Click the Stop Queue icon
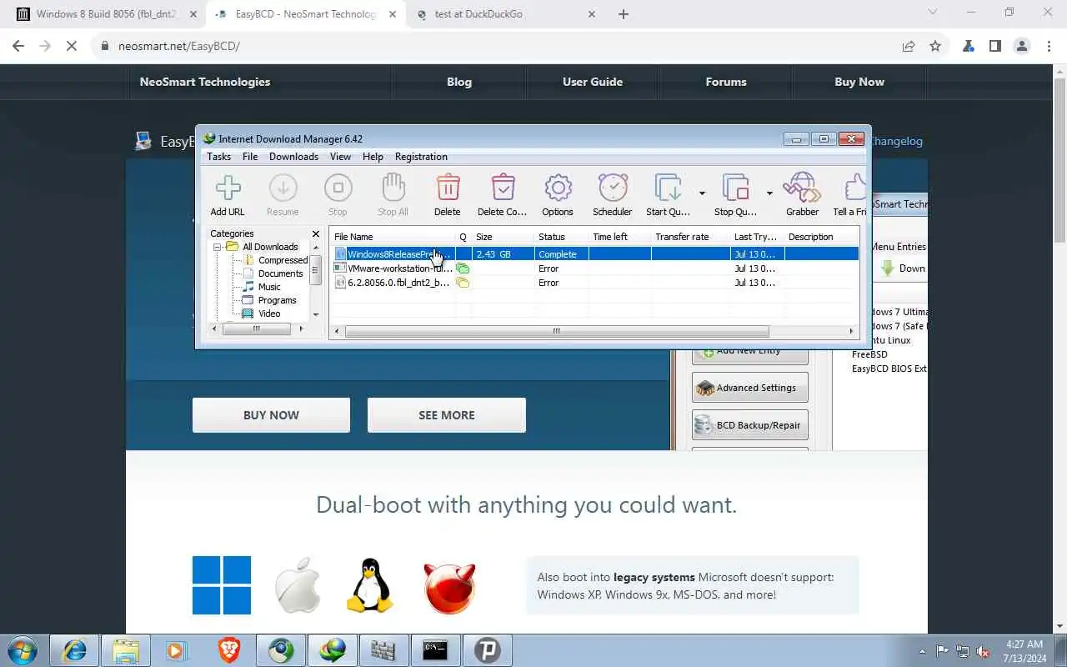The image size is (1067, 667). [735, 188]
